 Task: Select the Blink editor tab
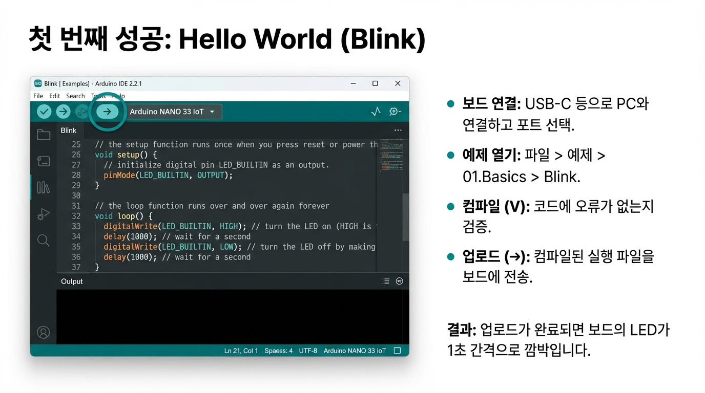click(x=69, y=130)
